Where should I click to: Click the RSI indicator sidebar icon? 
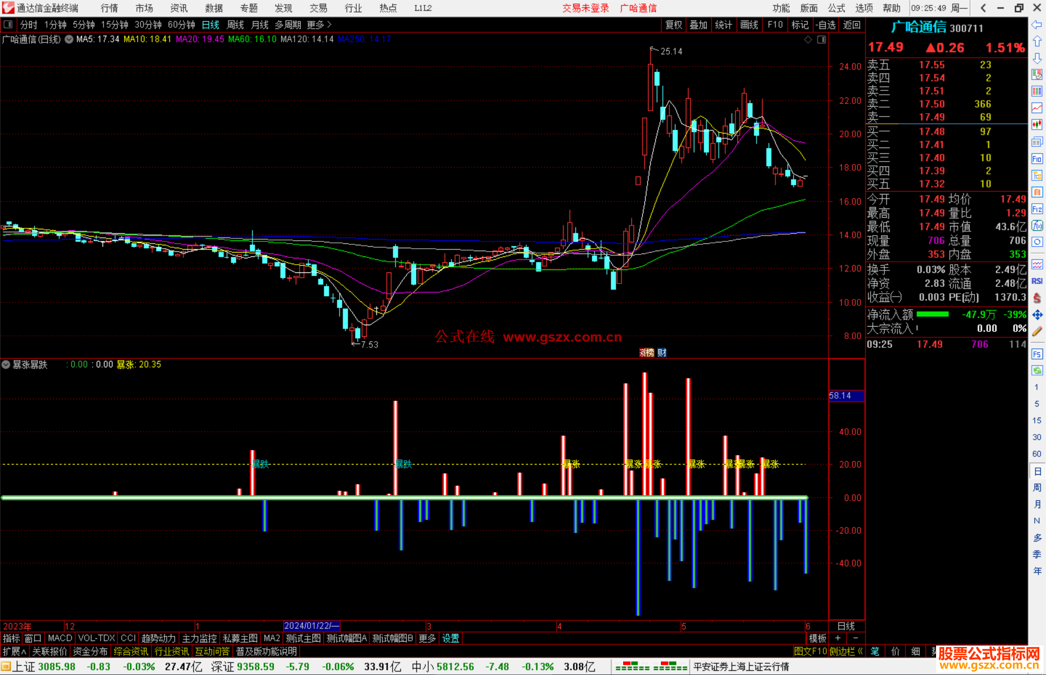1037,281
